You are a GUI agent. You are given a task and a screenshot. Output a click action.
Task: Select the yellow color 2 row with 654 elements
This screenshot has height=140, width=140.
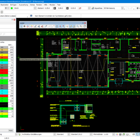(7, 55)
